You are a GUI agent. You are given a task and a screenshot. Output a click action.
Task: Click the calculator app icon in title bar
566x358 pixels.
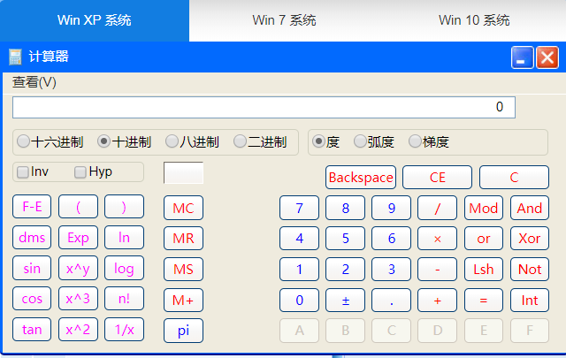point(15,57)
